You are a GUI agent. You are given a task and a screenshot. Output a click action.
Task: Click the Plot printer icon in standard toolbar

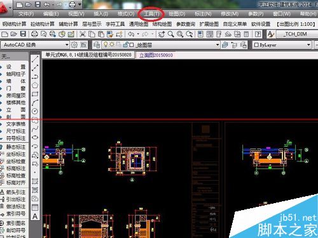[34, 34]
